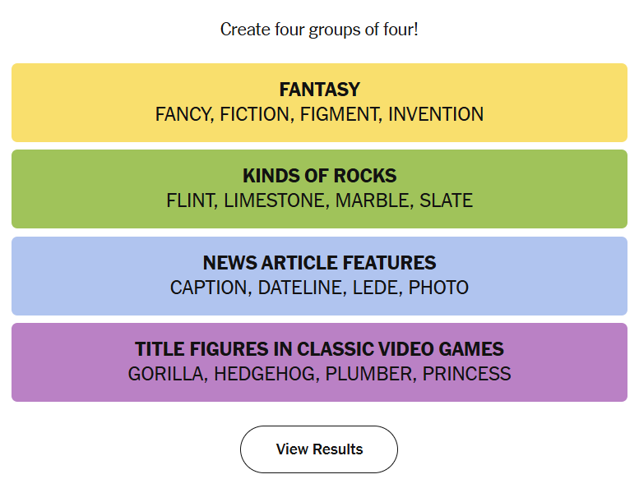Select the yellow FANTASY category title
Viewport: 639px width, 479px height.
(319, 90)
